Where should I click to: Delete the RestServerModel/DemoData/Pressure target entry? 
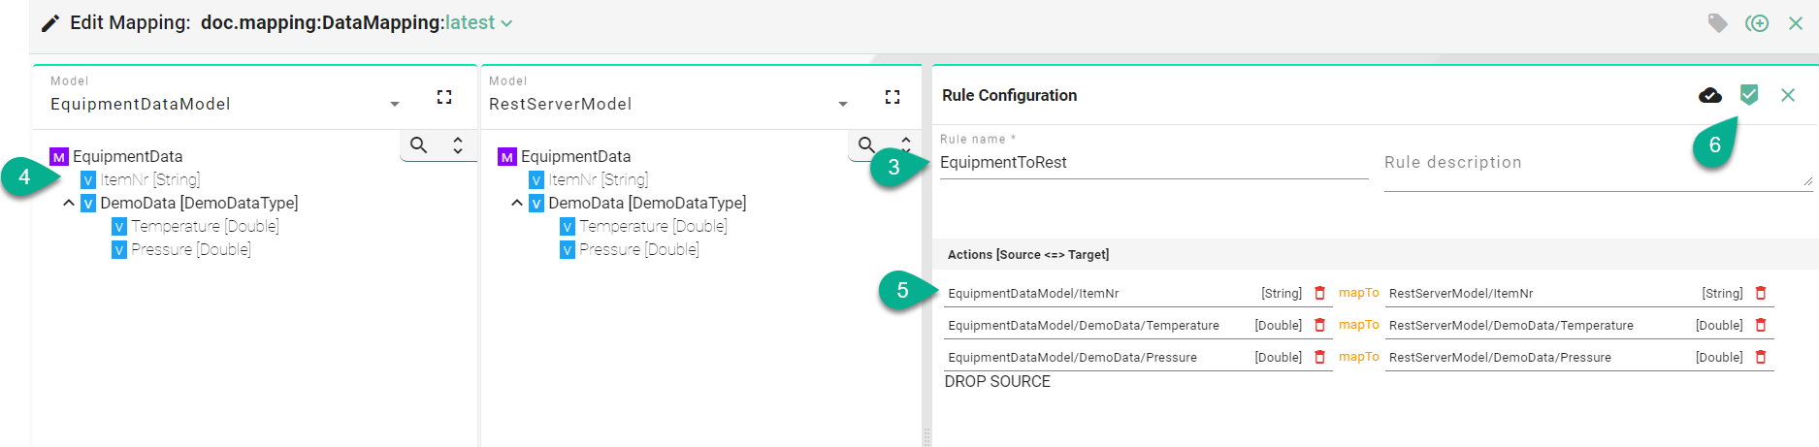1761,357
